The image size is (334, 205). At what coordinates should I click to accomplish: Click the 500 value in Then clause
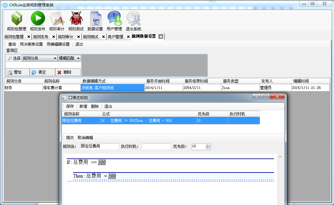tap(112, 176)
